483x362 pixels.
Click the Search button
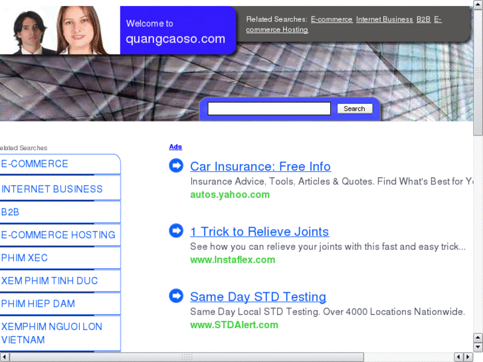[355, 109]
